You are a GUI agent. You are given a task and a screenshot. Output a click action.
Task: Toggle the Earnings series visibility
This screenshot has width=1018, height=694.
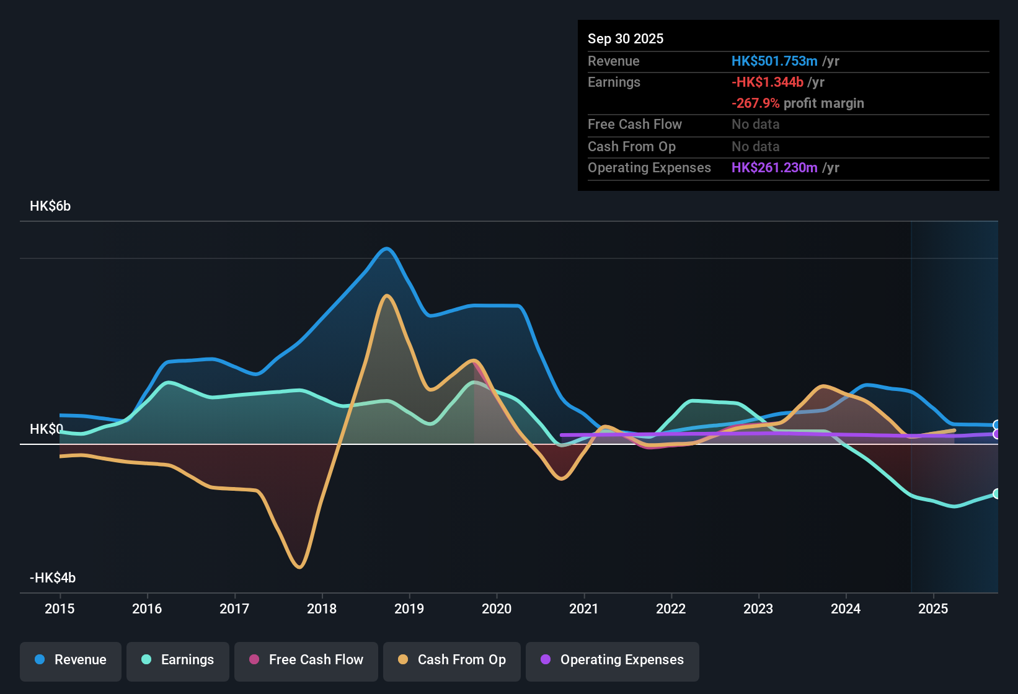coord(178,660)
